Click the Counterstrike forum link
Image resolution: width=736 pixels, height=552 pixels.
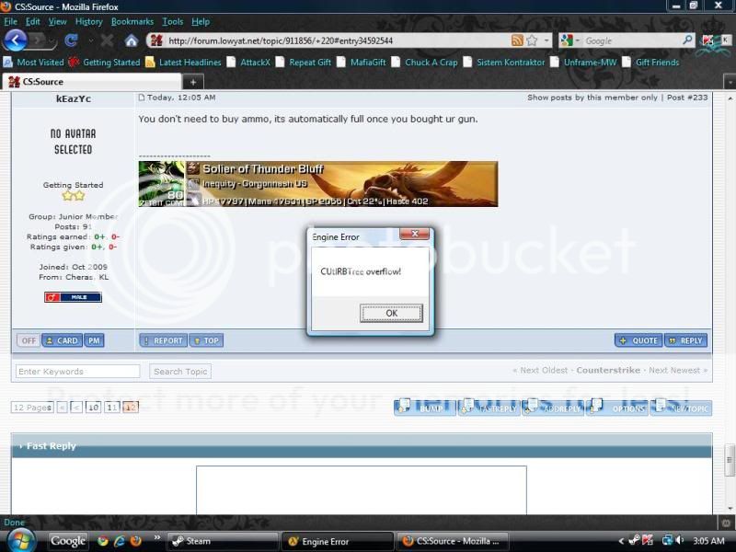point(608,371)
